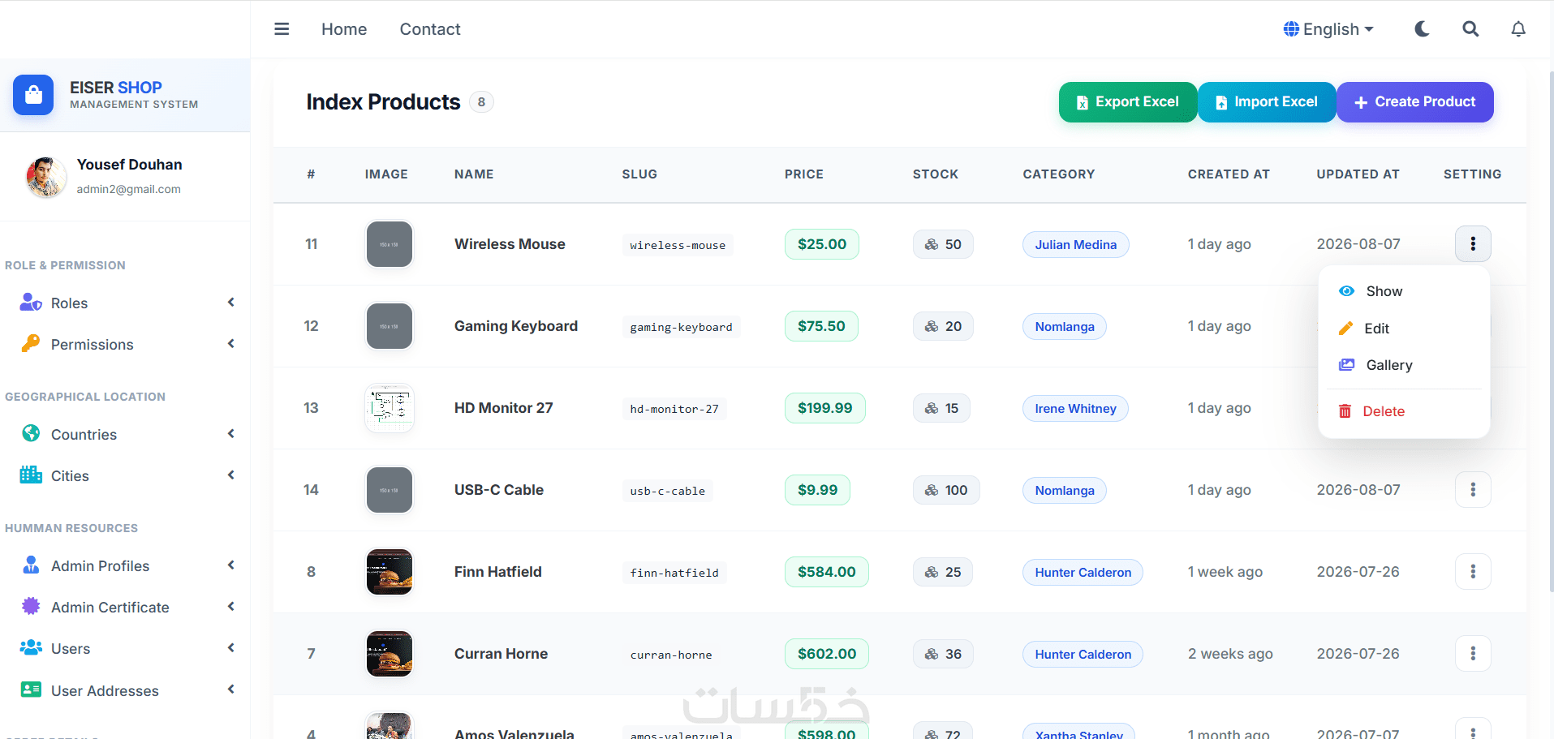Click the pencil icon beside Edit
Screen dimensions: 1554x739
[1345, 329]
